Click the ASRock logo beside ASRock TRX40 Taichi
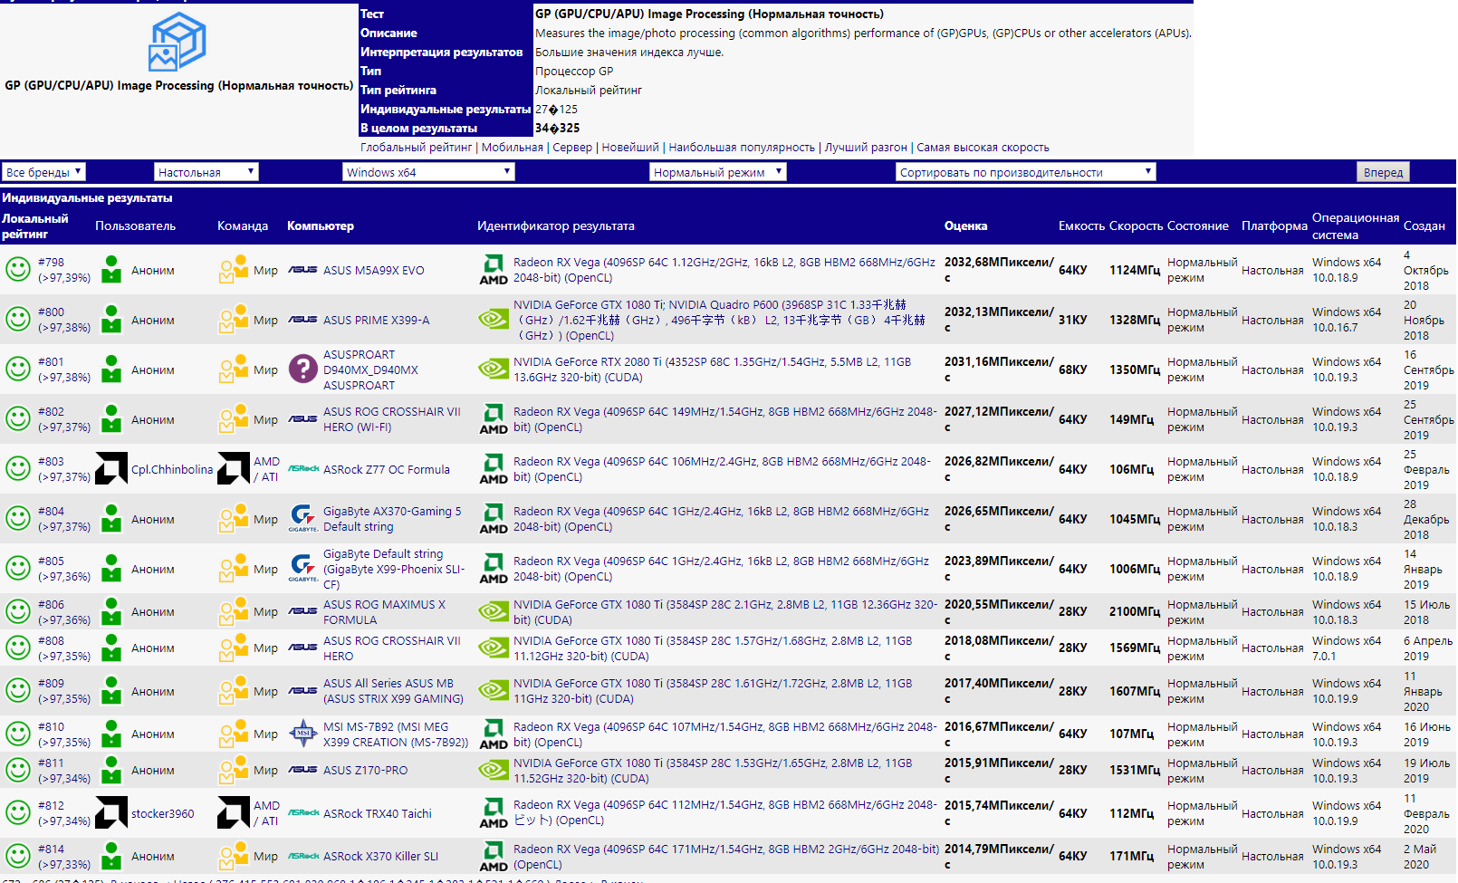The width and height of the screenshot is (1458, 883). click(303, 813)
